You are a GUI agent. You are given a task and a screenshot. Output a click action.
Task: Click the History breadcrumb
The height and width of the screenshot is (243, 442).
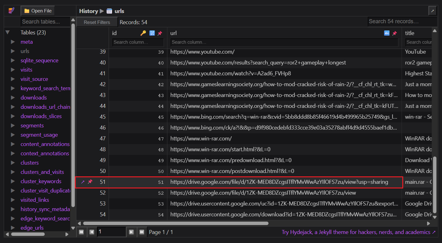[x=88, y=11]
